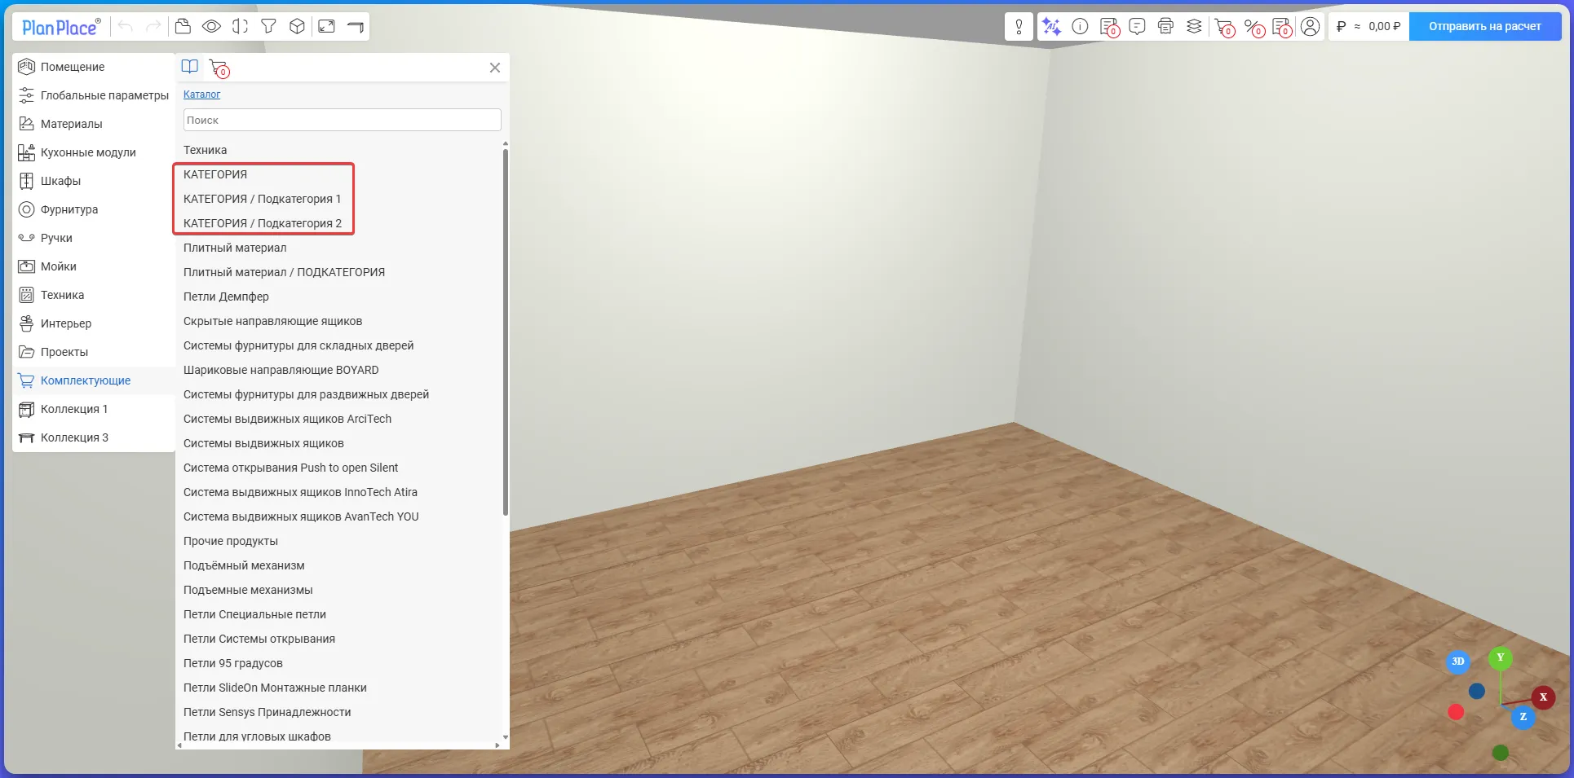Click the open book catalog tab icon

coord(189,67)
